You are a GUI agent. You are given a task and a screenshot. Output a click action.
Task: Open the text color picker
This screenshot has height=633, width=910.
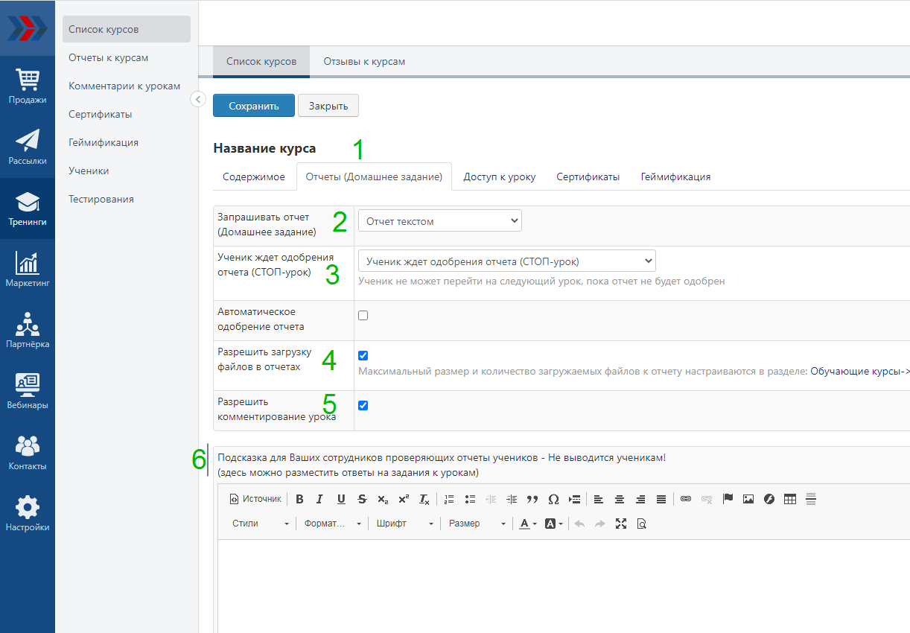pos(527,524)
